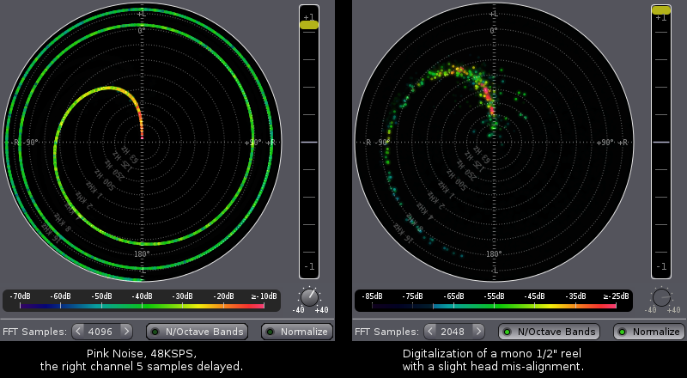The width and height of the screenshot is (687, 378).
Task: Click yellow correlation indicator in left meter
Action: (x=309, y=25)
